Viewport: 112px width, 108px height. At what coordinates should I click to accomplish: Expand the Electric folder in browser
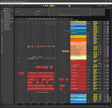click(4, 17)
